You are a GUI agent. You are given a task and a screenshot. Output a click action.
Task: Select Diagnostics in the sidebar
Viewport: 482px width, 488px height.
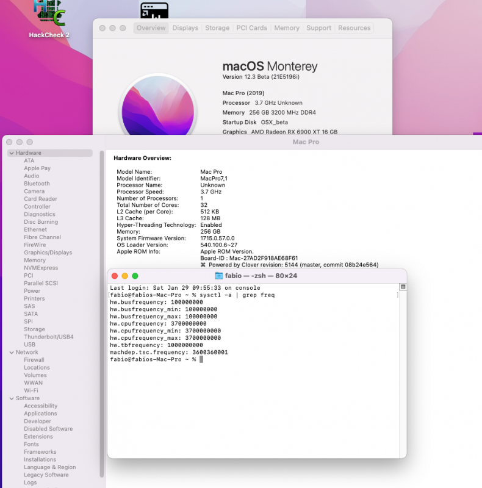pos(40,214)
